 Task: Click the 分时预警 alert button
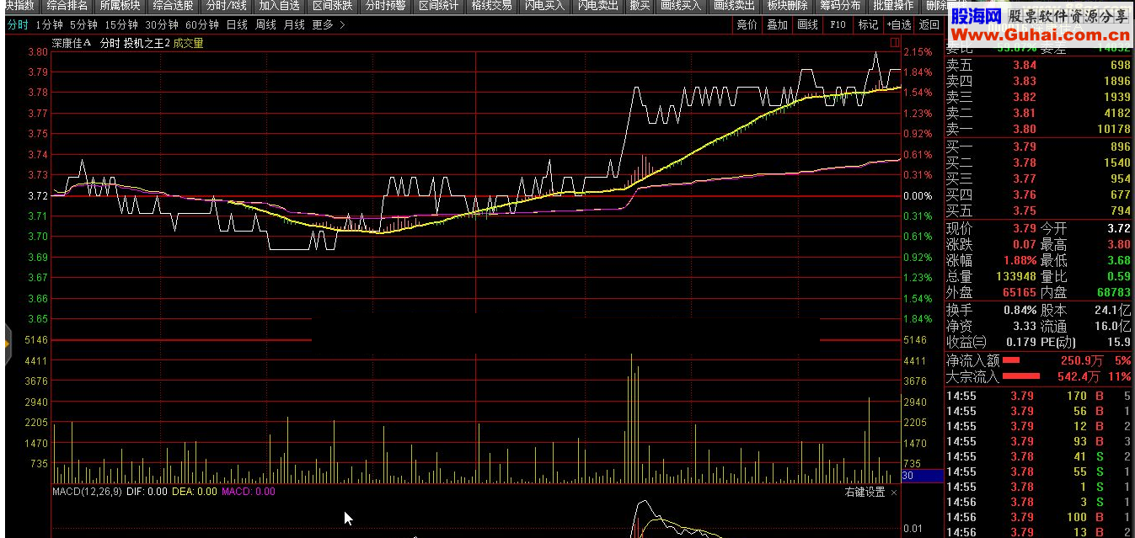click(x=386, y=6)
